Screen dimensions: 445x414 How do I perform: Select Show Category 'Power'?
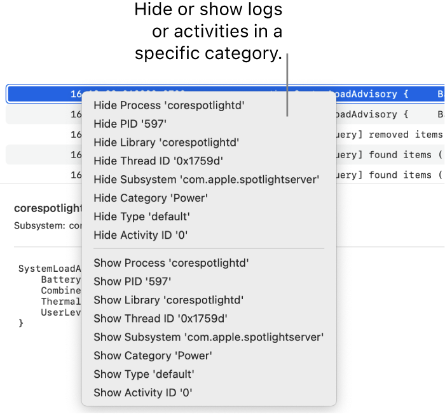209,356
